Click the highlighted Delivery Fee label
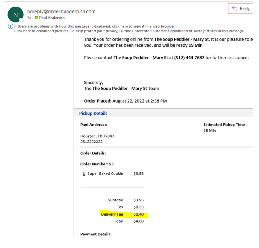The height and width of the screenshot is (248, 259). (x=112, y=214)
